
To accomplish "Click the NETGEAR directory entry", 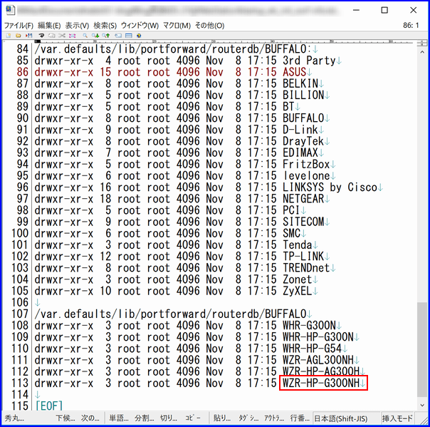I will click(303, 199).
